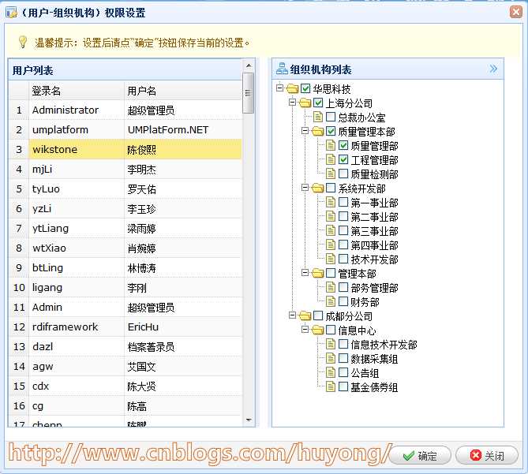
Task: Click the folder icon of 信息中心
Action: 318,330
